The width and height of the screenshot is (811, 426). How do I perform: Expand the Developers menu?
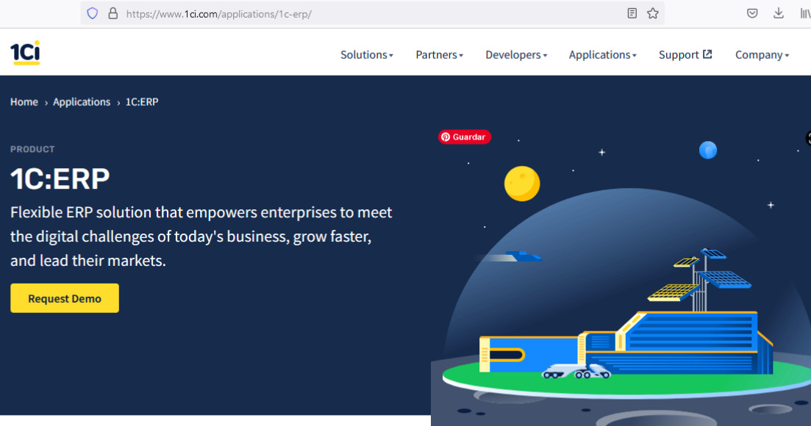[516, 55]
